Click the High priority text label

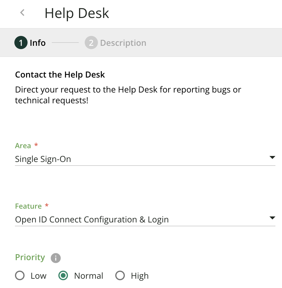[x=140, y=276]
